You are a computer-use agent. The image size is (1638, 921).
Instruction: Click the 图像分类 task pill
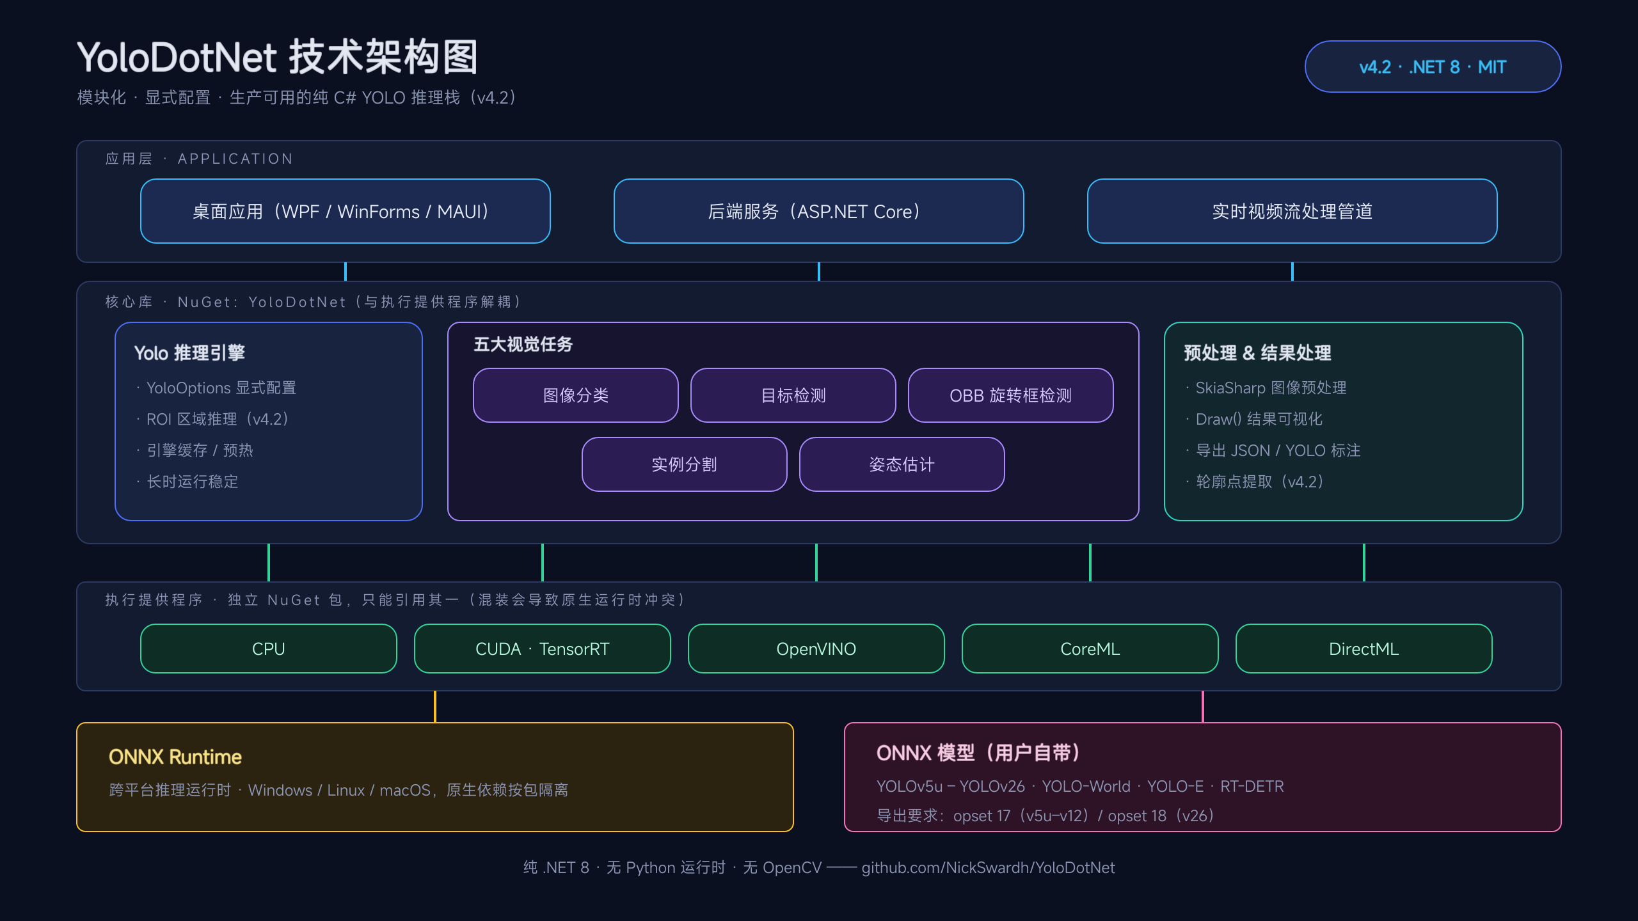576,395
